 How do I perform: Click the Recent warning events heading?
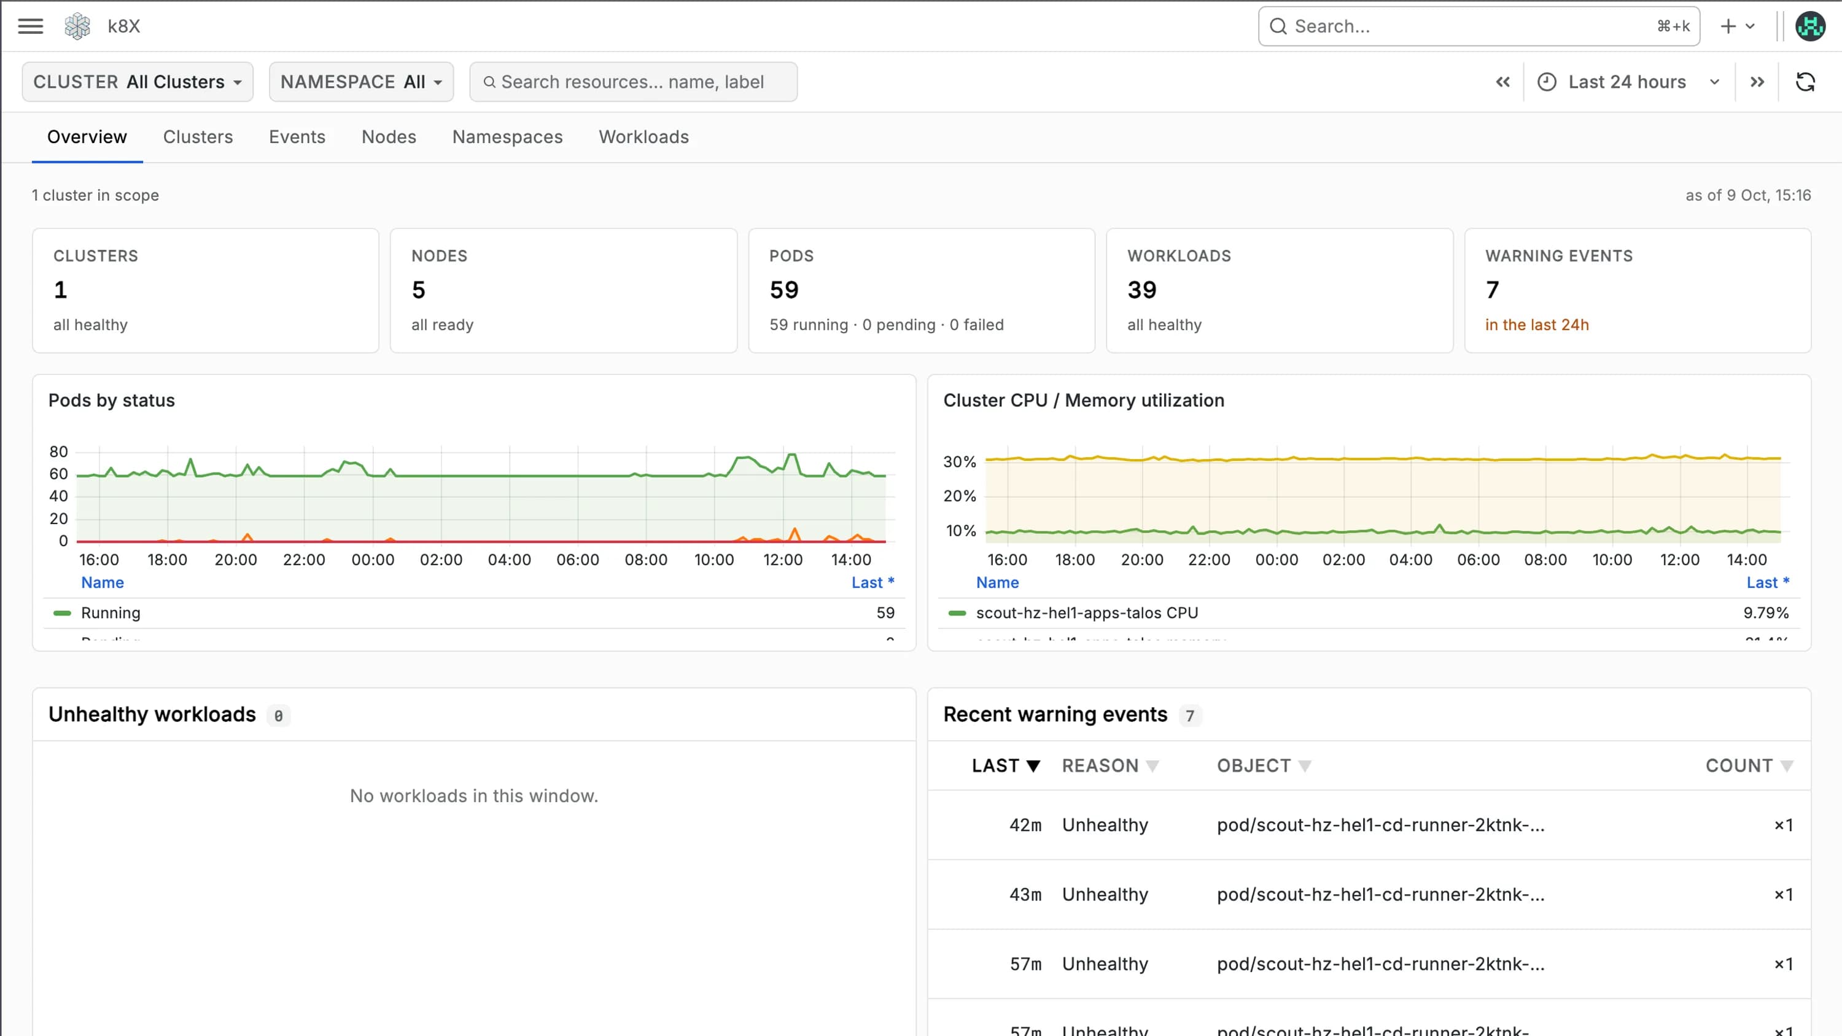[x=1055, y=715]
